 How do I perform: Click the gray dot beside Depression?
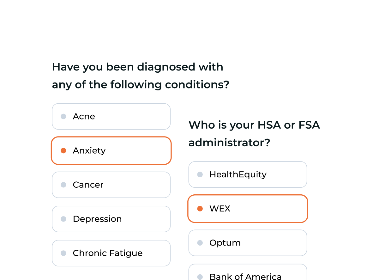coord(63,219)
